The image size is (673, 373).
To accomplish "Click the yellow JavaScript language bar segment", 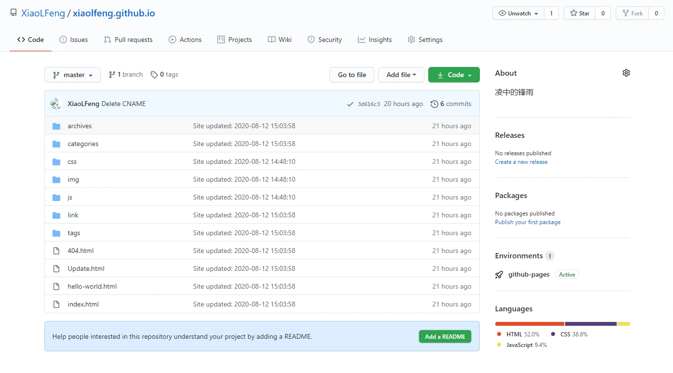I will click(x=624, y=324).
